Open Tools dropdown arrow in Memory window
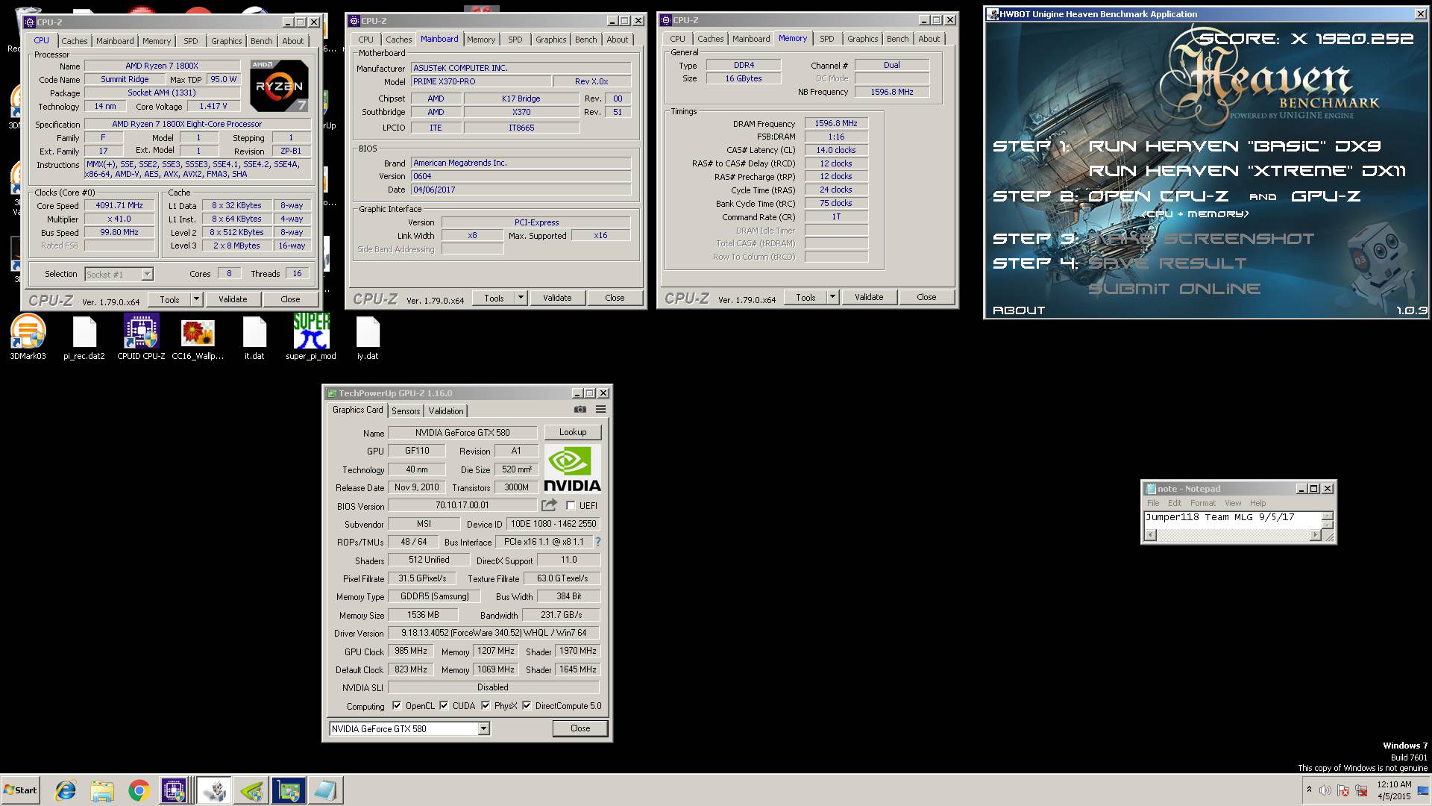The height and width of the screenshot is (806, 1432). tap(832, 297)
